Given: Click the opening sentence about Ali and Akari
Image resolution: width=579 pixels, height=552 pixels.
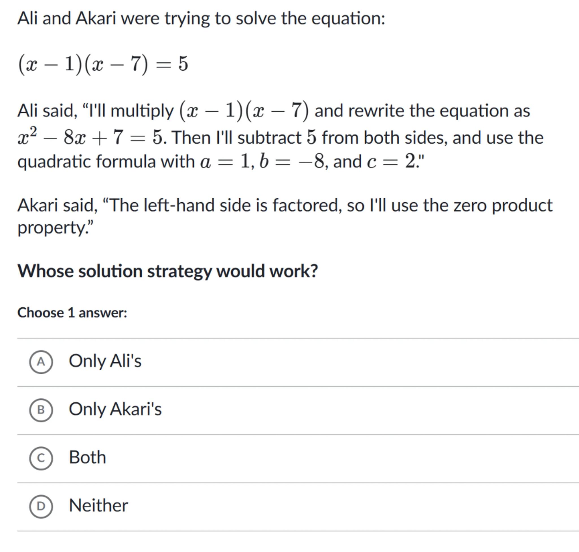Looking at the screenshot, I should pos(201,19).
